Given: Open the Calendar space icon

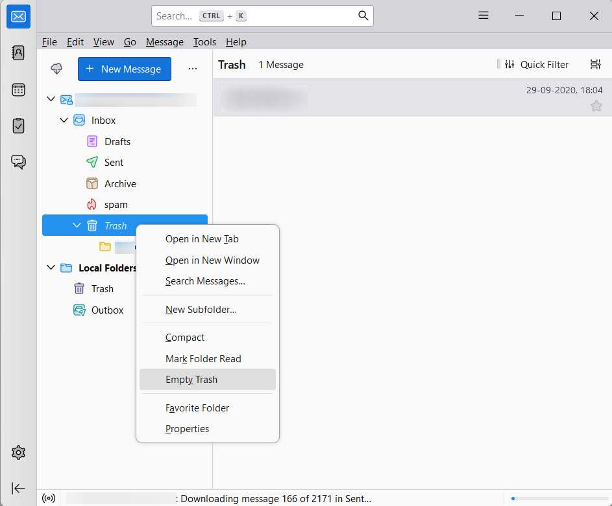Looking at the screenshot, I should (x=18, y=90).
